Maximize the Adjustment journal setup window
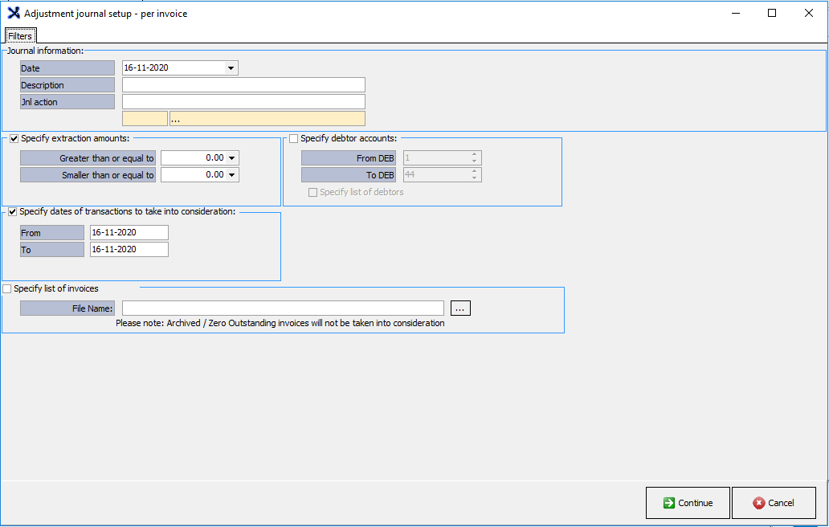This screenshot has width=829, height=527. click(x=772, y=13)
